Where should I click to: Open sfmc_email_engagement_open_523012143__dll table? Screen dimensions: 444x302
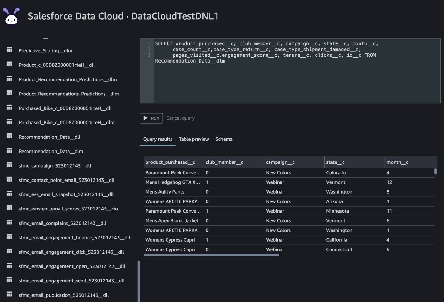click(72, 266)
